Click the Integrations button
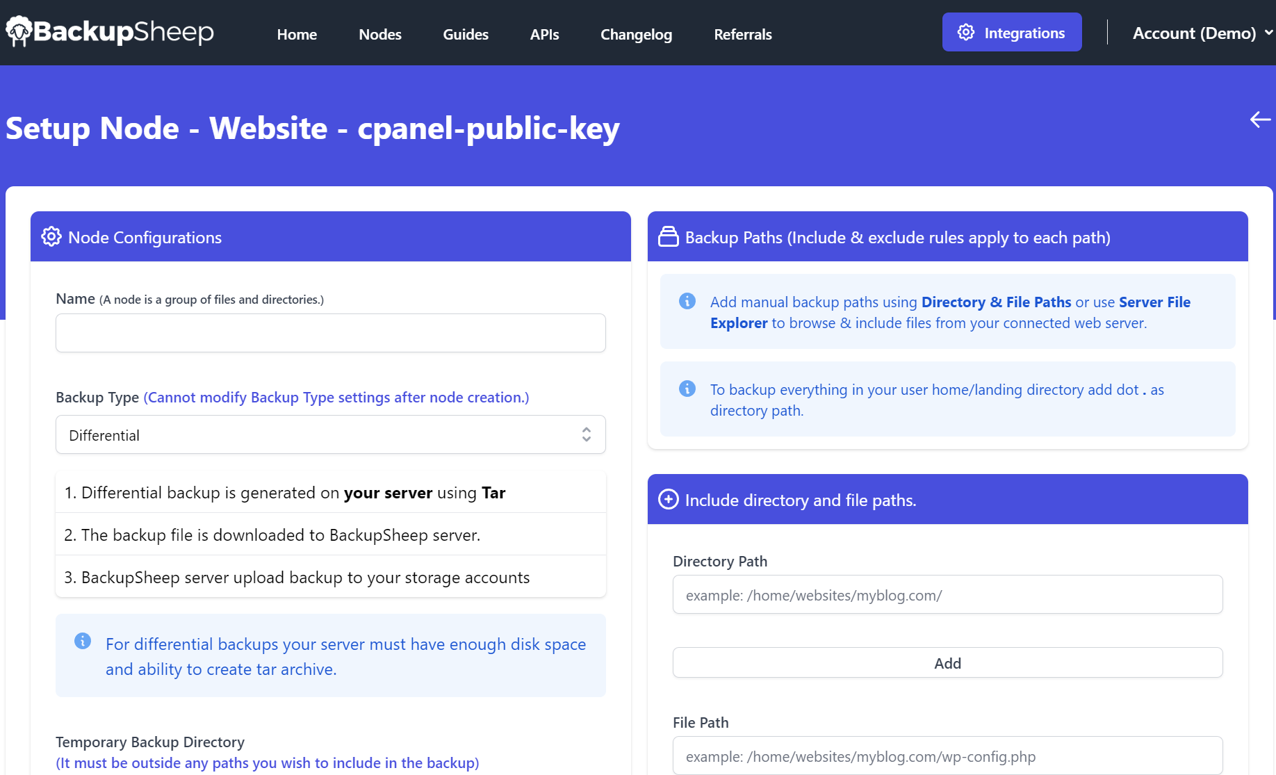1276x775 pixels. [x=1012, y=32]
